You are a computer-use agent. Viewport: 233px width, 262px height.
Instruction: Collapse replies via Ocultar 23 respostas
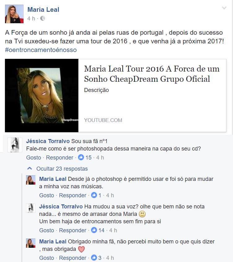[x=62, y=169]
